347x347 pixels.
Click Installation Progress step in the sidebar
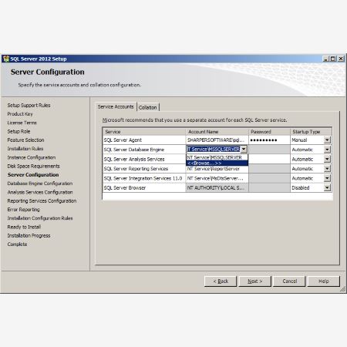(29, 236)
